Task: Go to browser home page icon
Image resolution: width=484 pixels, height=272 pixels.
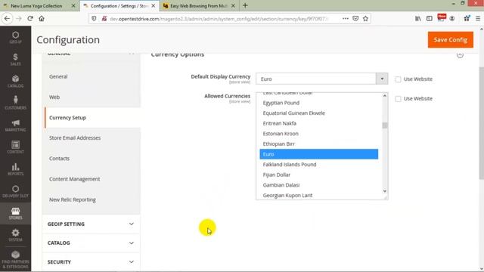Action: tap(42, 18)
